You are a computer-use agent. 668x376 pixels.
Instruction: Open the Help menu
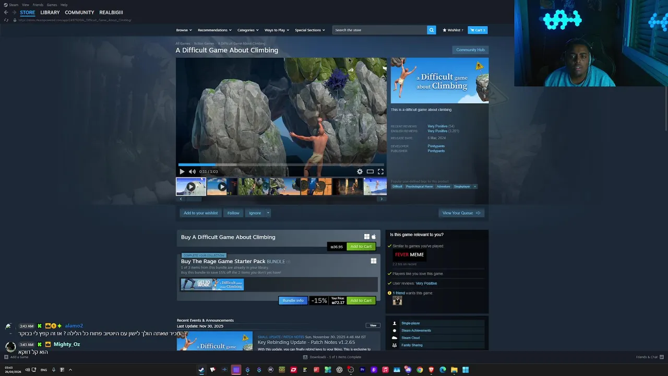64,5
